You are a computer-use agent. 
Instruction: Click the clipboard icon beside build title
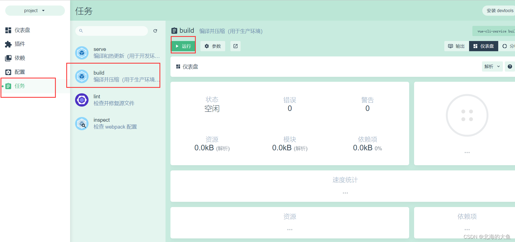[174, 31]
